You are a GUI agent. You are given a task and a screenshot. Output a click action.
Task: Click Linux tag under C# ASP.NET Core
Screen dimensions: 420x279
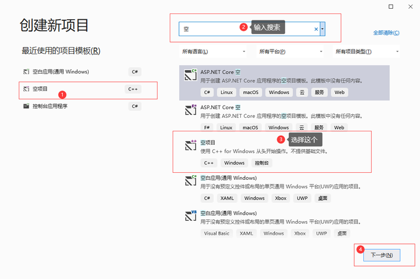tap(226, 92)
